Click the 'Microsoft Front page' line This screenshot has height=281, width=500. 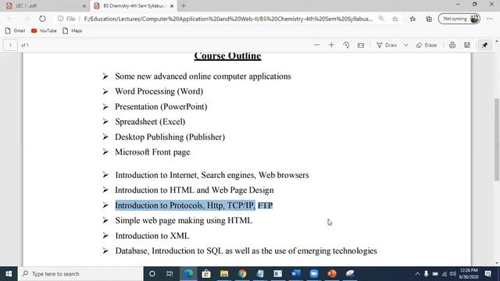(x=152, y=152)
